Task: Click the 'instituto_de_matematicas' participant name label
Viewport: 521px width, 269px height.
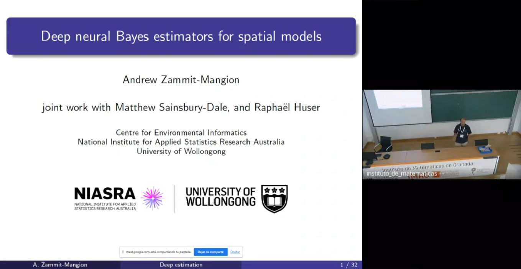Action: click(x=402, y=174)
